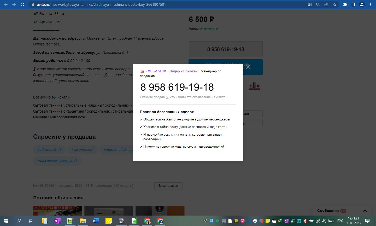This screenshot has height=226, width=376.
Task: Click the green shield tray icon
Action: [218, 221]
